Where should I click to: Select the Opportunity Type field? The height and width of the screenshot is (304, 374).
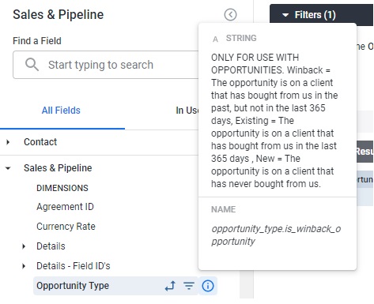click(73, 286)
